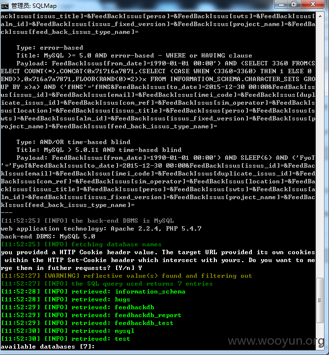
Task: Click the vertical scrollbar thumb
Action: [320, 300]
